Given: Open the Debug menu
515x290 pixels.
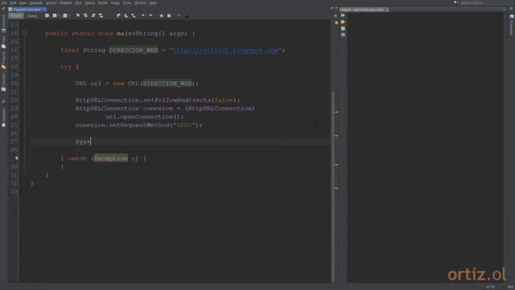Looking at the screenshot, I should tap(89, 3).
